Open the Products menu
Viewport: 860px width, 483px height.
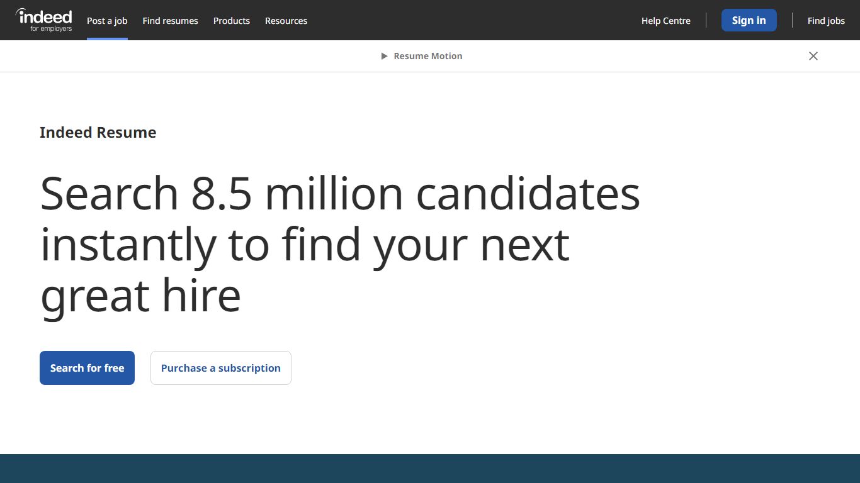[x=232, y=21]
